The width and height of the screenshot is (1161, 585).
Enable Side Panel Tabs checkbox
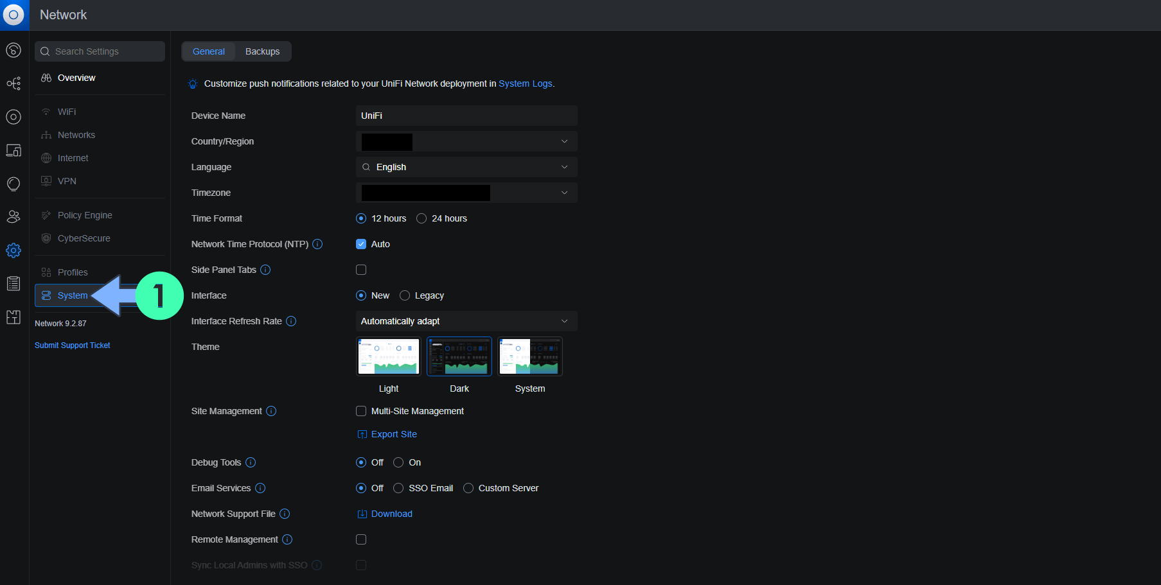pos(361,270)
